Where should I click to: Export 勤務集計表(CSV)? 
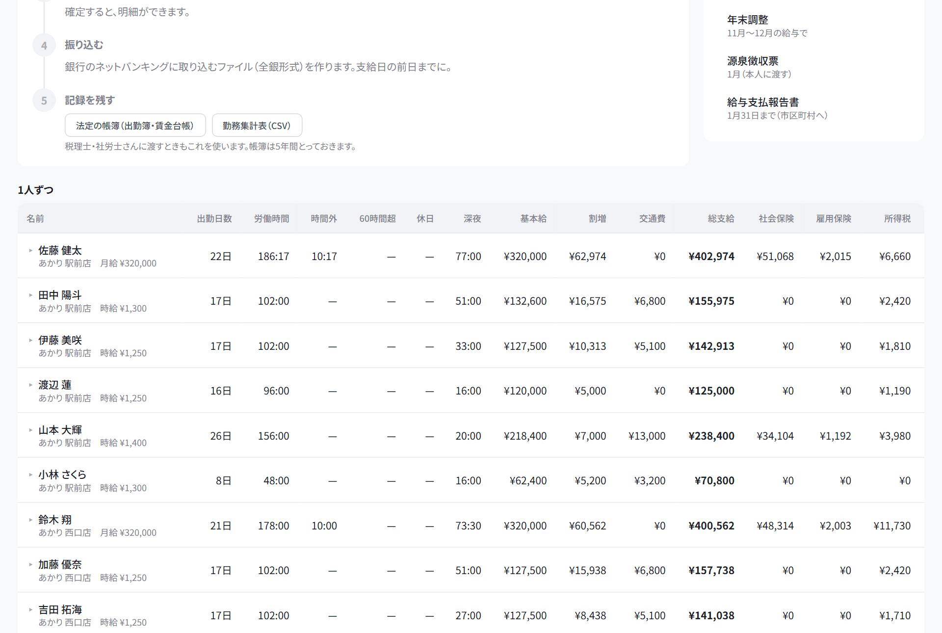click(257, 126)
